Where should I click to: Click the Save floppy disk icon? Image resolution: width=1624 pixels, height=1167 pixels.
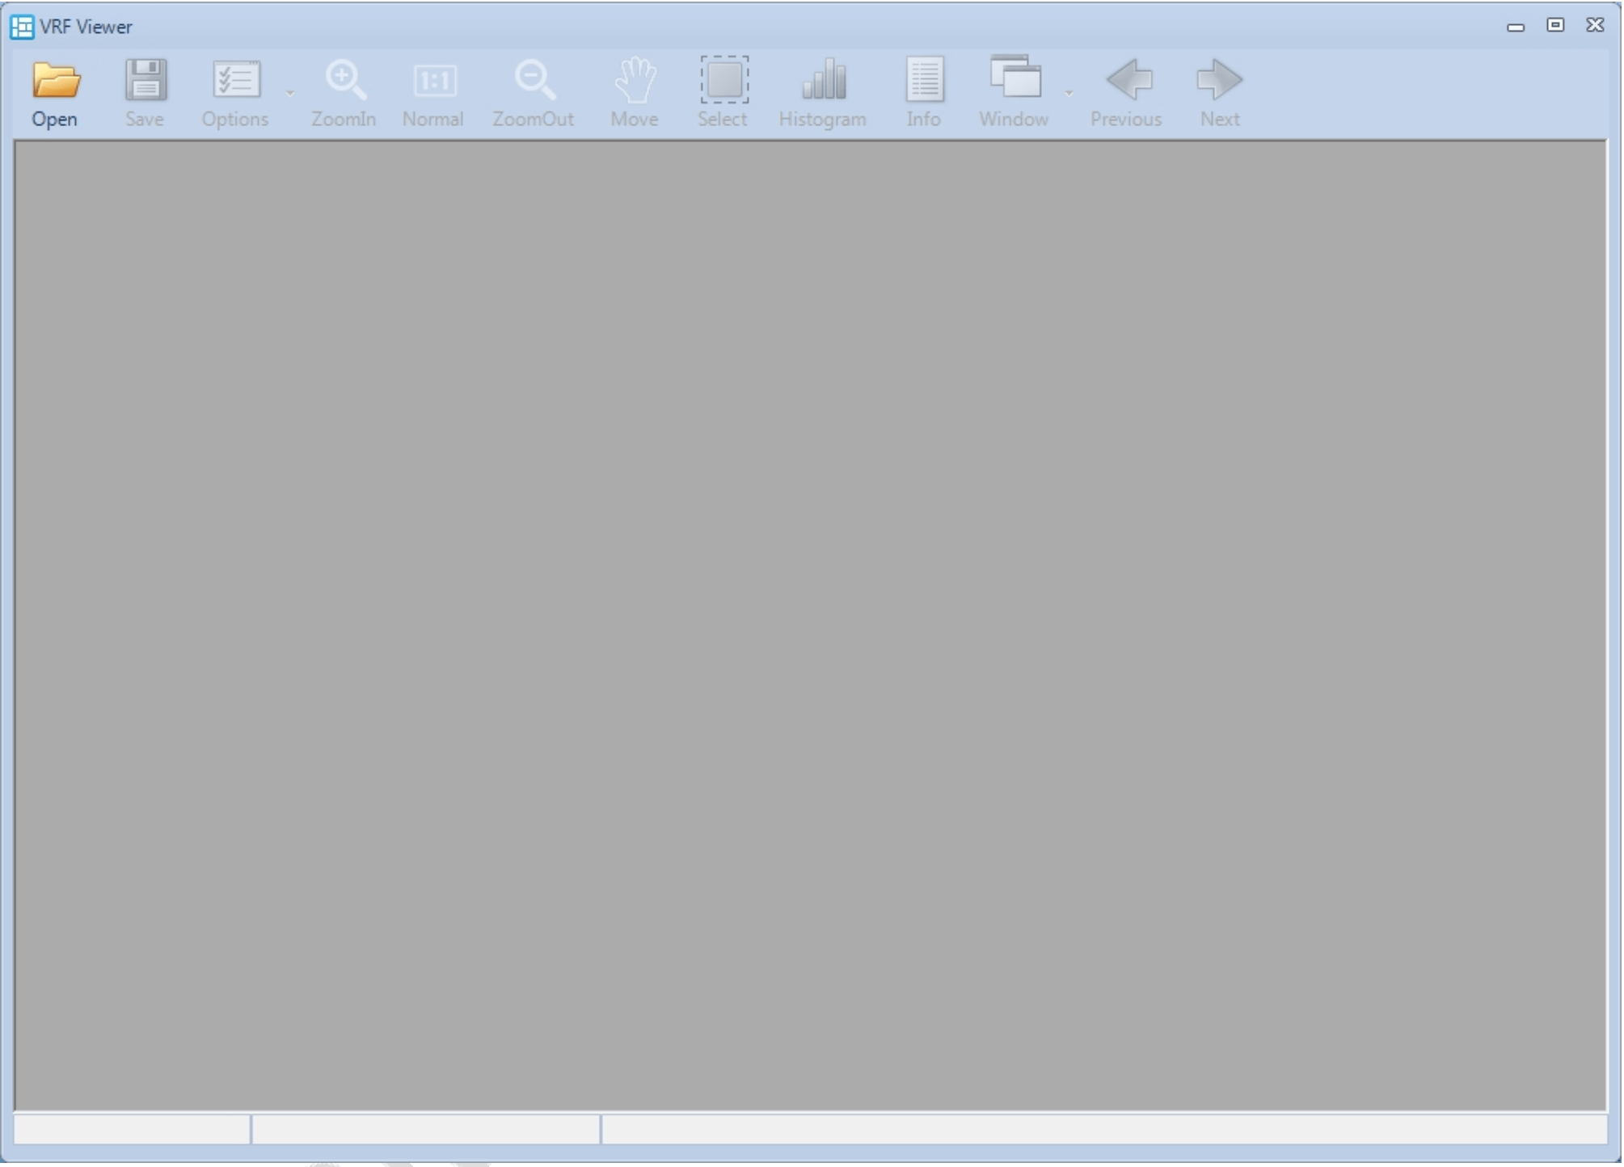(145, 81)
